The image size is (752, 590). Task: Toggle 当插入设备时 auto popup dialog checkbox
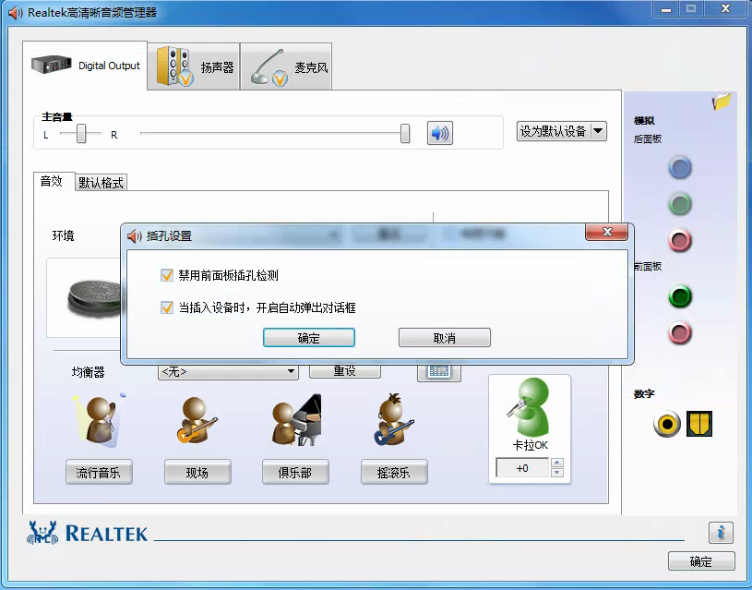click(167, 307)
